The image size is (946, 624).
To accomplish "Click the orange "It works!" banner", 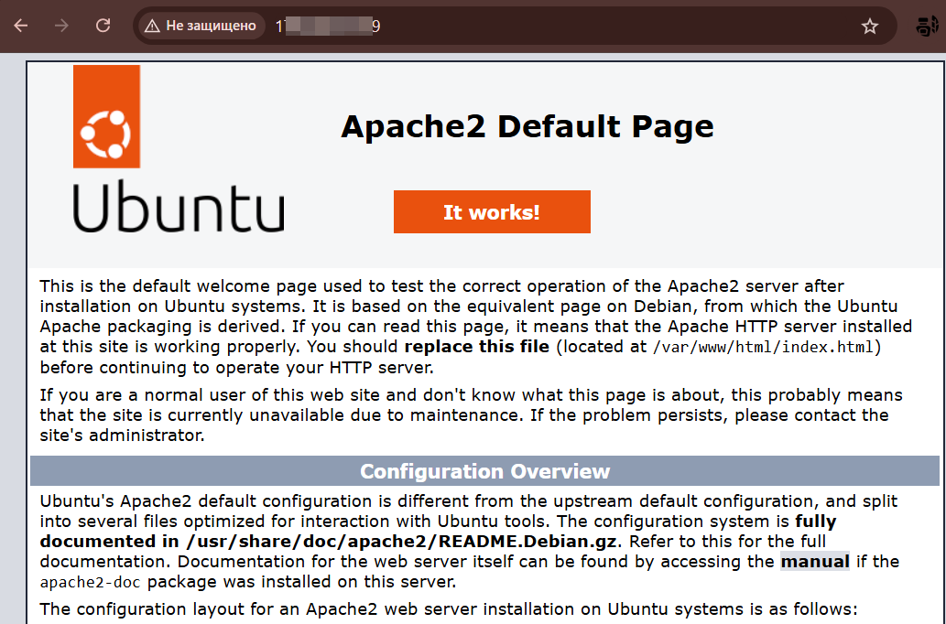I will [x=492, y=212].
